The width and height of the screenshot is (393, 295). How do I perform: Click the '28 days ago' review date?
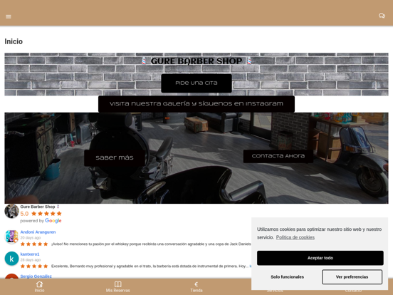point(31,259)
